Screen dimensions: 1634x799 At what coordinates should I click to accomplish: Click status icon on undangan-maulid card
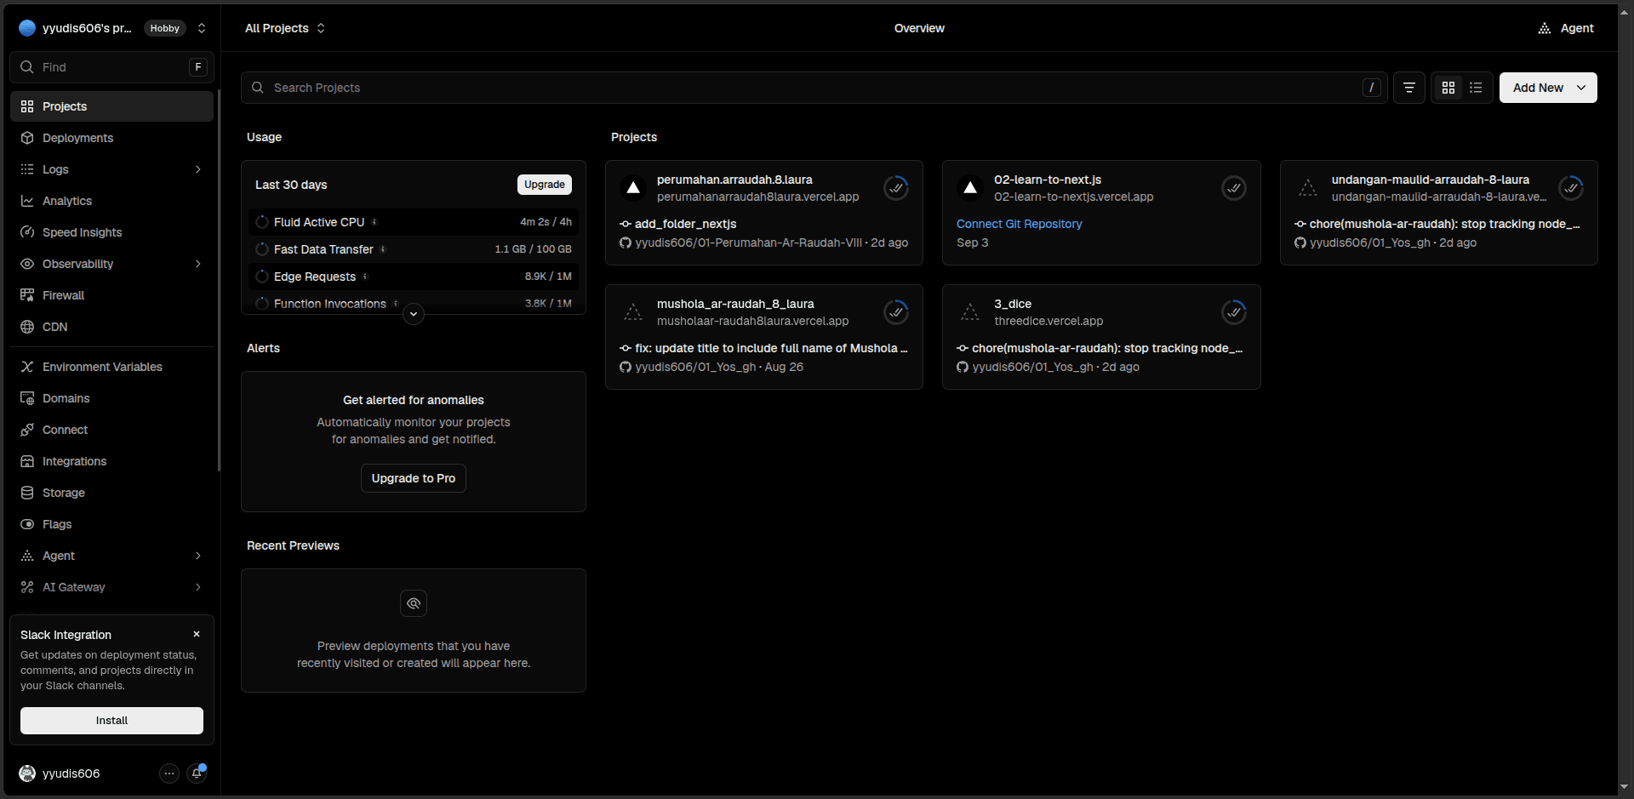[x=1571, y=188]
